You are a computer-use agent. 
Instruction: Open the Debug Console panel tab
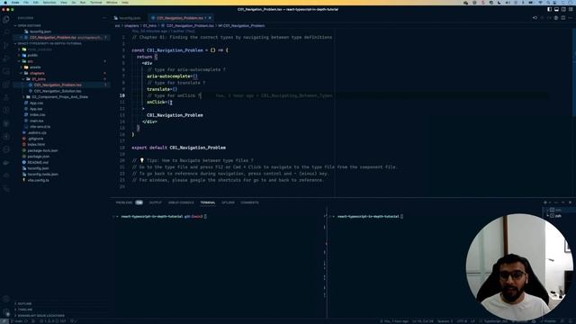click(181, 202)
